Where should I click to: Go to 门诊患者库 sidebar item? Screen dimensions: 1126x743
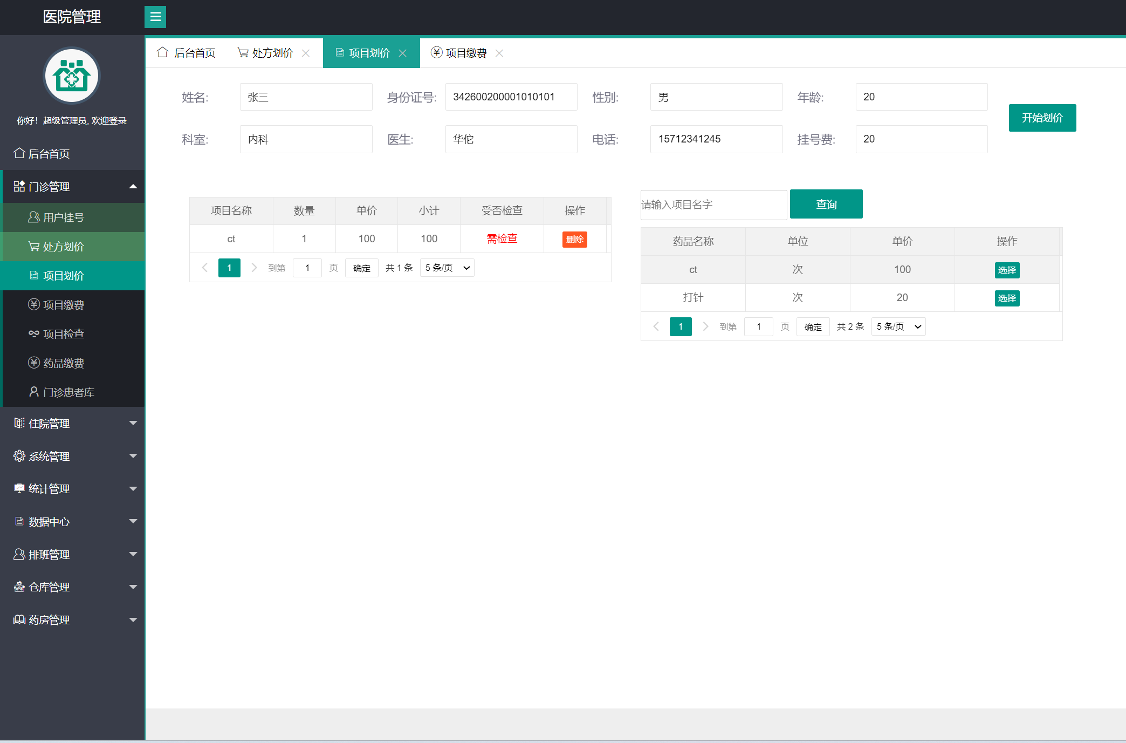[68, 392]
